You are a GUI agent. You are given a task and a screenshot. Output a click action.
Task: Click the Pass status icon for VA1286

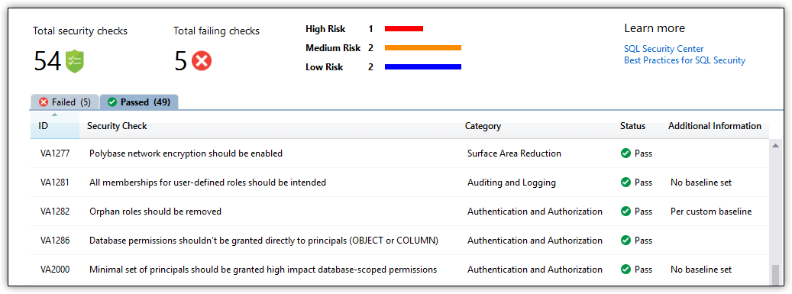[626, 241]
